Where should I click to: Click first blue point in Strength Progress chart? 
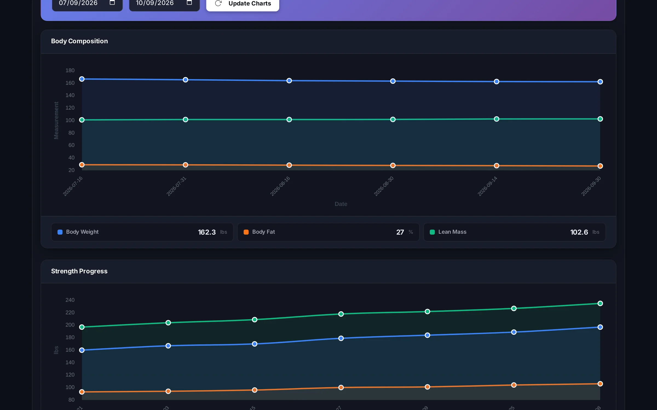click(x=82, y=350)
